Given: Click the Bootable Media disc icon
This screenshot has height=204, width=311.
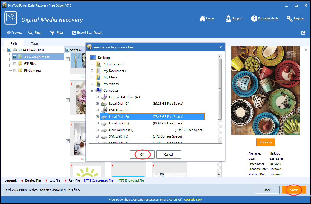Looking at the screenshot, I should [254, 18].
